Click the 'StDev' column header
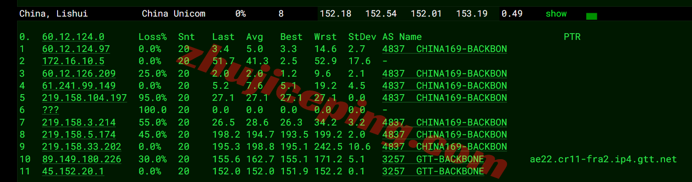The height and width of the screenshot is (182, 692). click(362, 37)
